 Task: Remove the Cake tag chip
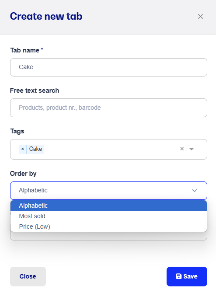coord(23,149)
